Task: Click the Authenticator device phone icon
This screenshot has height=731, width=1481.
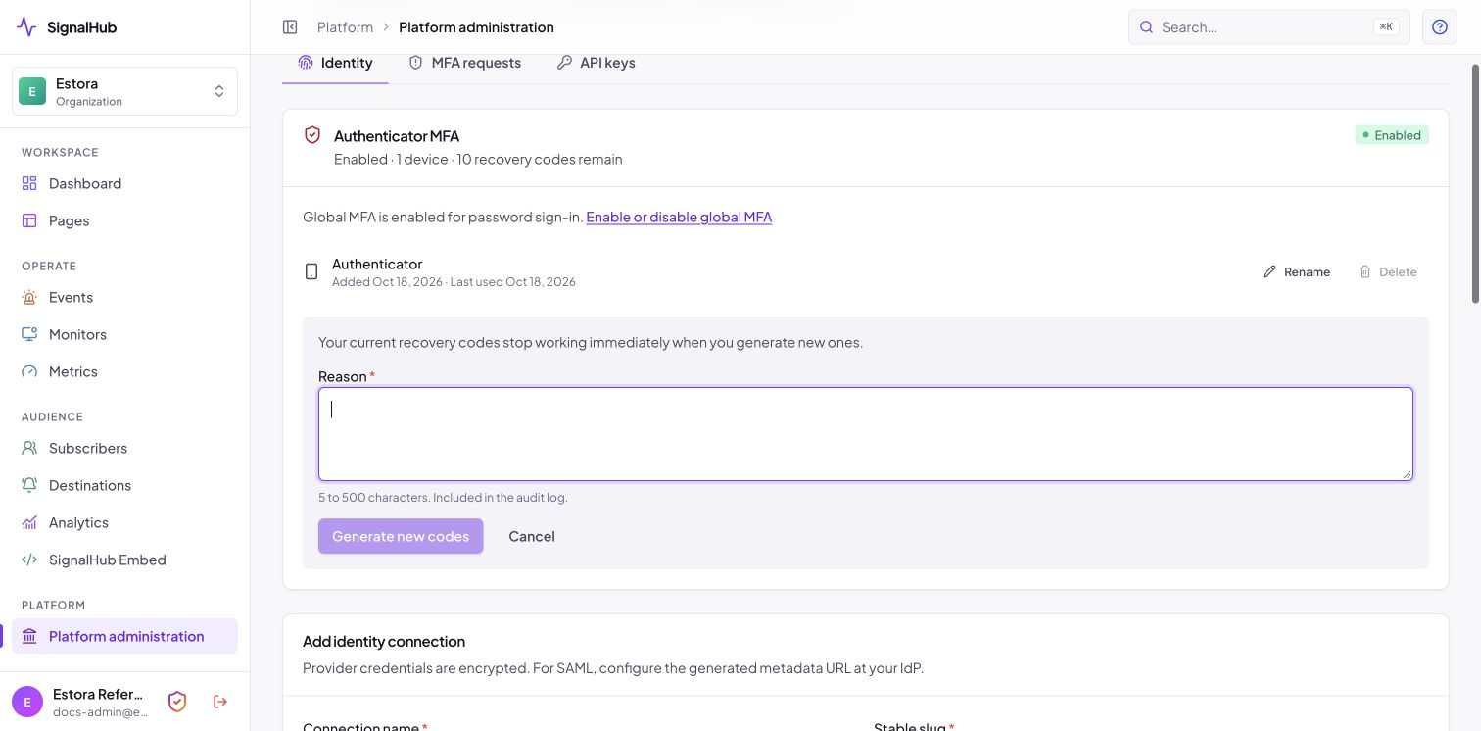Action: pyautogui.click(x=311, y=272)
